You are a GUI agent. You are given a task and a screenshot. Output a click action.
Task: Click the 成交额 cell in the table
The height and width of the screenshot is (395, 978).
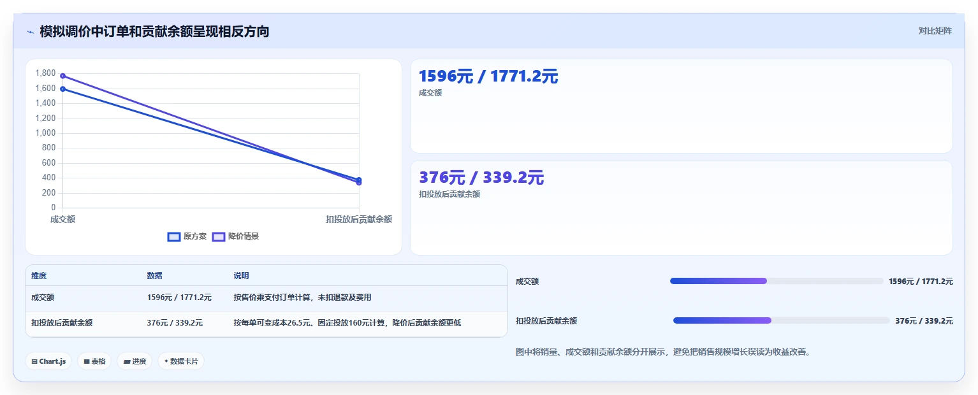point(43,298)
